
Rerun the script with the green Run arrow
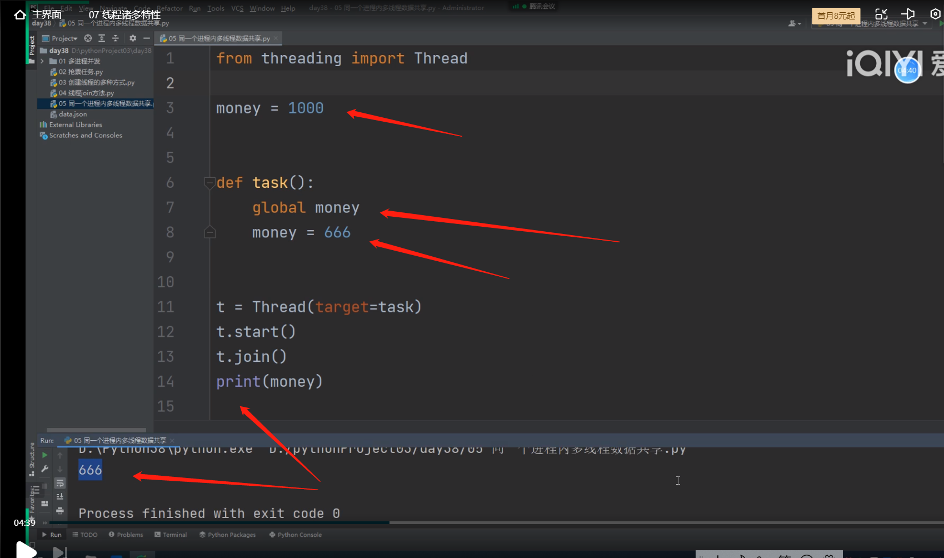[x=45, y=455]
